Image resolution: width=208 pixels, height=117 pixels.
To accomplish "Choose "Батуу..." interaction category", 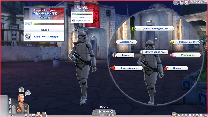I will 126,55.
